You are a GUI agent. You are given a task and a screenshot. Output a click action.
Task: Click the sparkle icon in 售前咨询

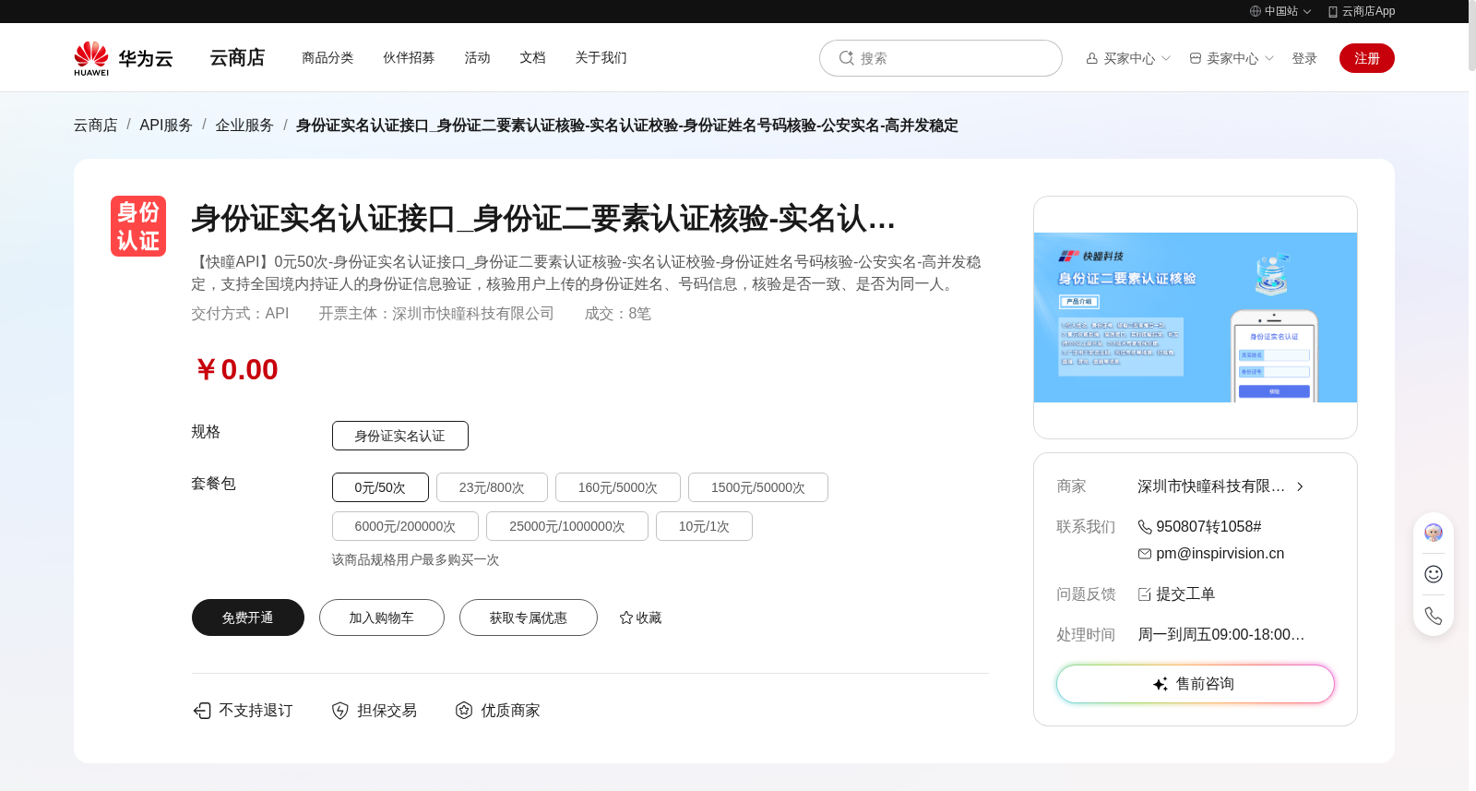click(1161, 684)
